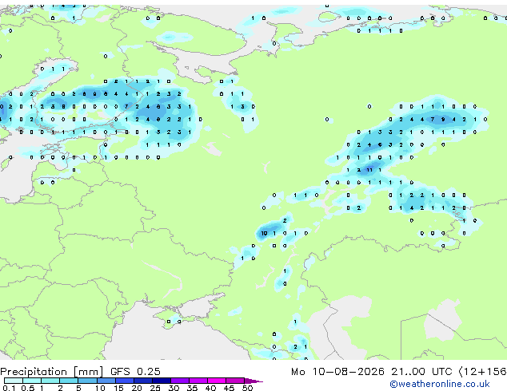The image size is (507, 391).
Task: Select the 45–50 mm legend swatch
Action: [x=235, y=381]
